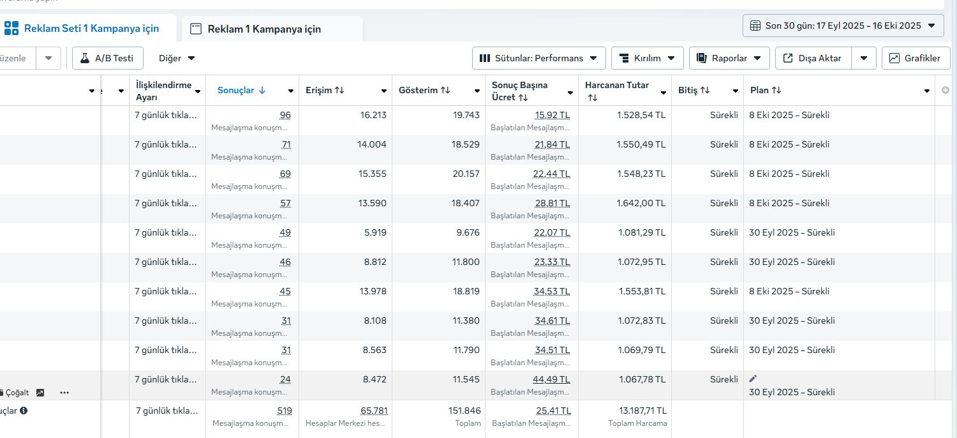Open the Raporlar dropdown menu
This screenshot has width=957, height=438.
point(729,58)
